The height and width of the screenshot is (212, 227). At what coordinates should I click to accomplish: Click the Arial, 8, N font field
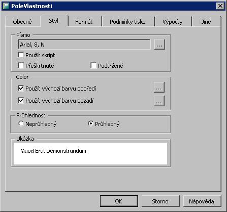pos(84,45)
